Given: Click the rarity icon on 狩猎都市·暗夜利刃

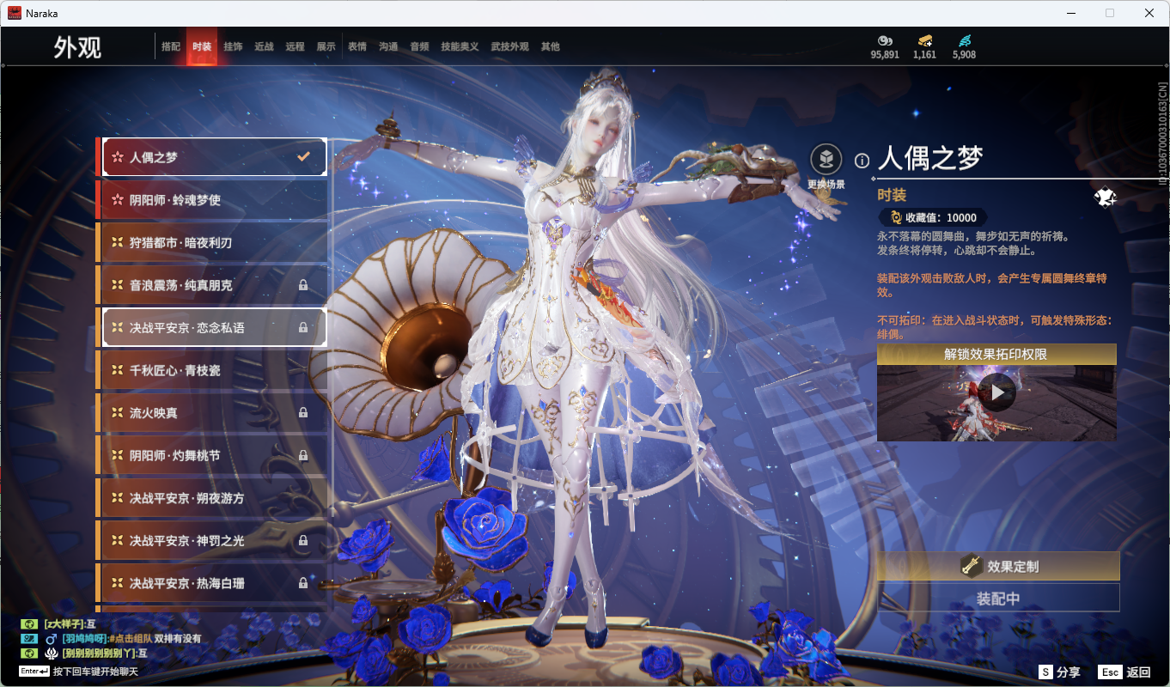Looking at the screenshot, I should [118, 243].
